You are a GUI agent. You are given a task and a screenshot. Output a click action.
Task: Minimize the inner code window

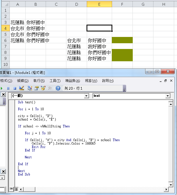click(161, 81)
